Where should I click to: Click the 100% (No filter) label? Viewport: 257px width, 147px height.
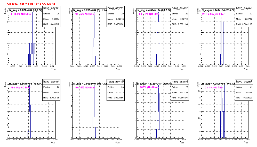[x=149, y=87]
